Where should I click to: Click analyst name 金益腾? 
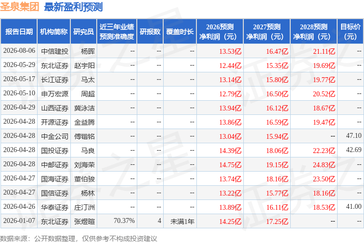[85, 122]
